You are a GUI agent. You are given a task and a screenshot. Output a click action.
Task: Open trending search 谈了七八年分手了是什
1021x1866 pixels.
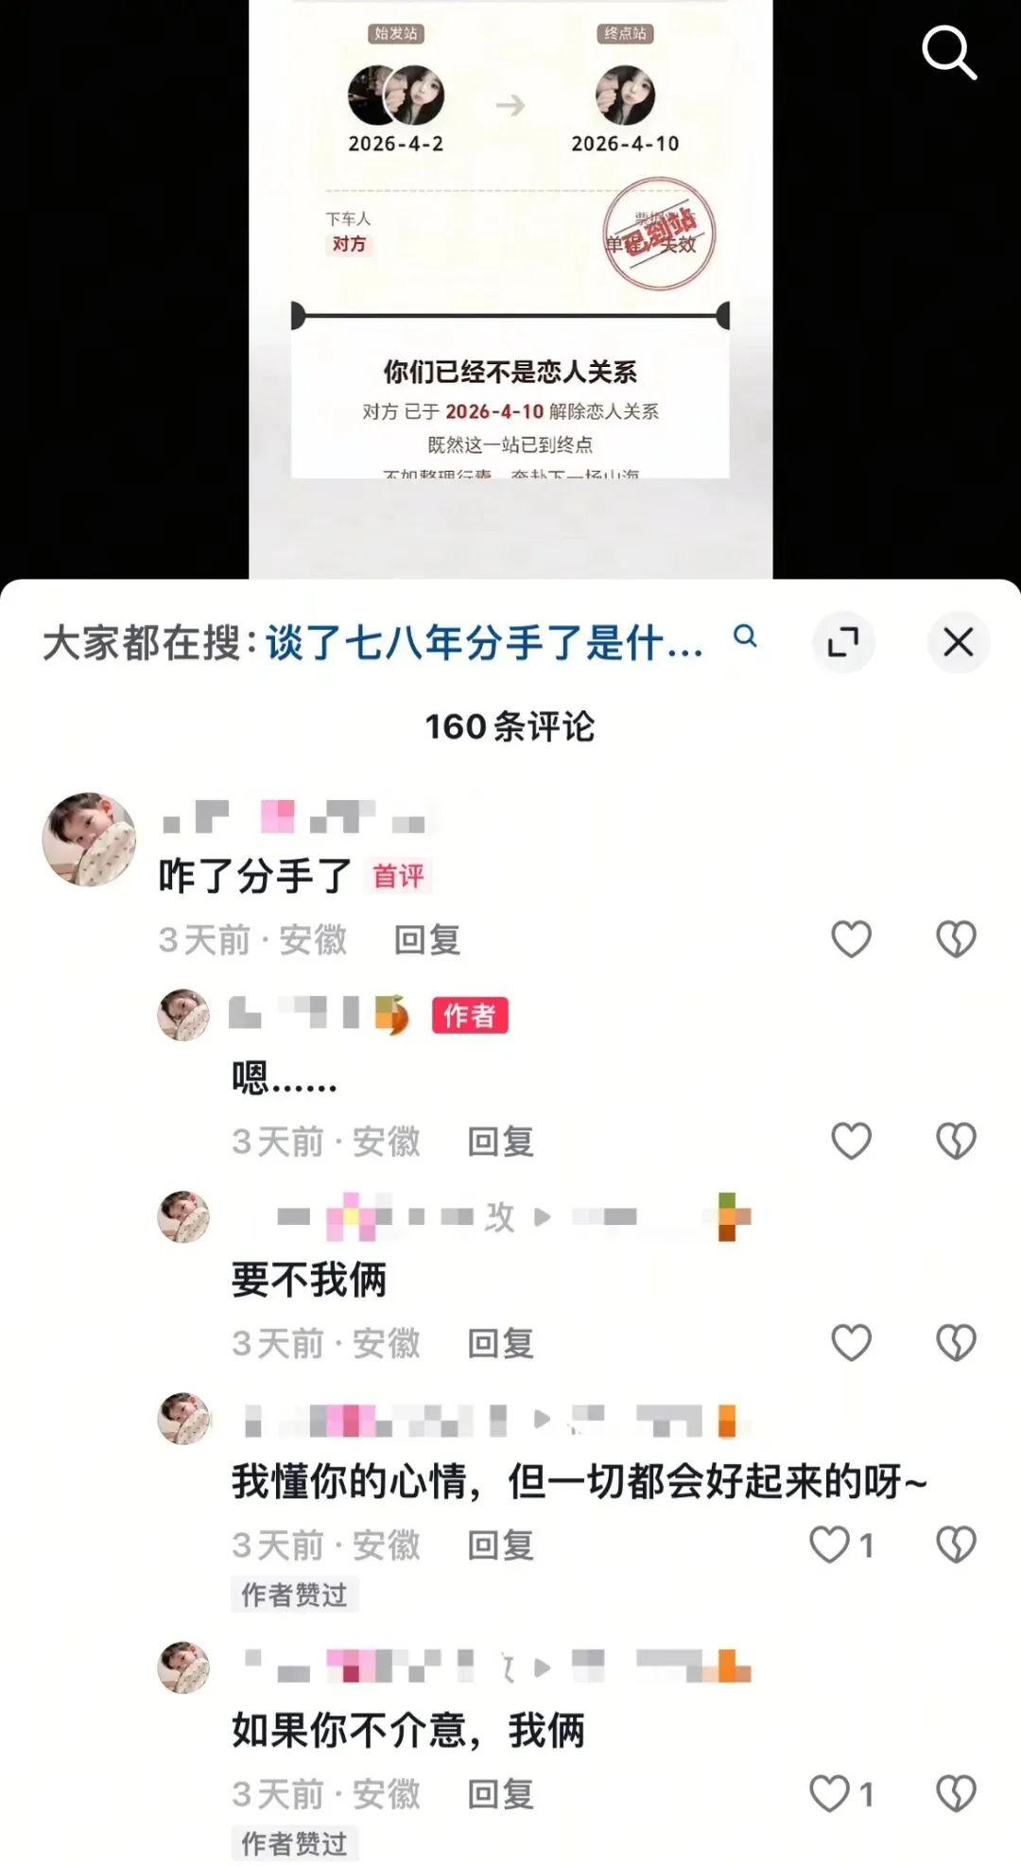pyautogui.click(x=484, y=643)
